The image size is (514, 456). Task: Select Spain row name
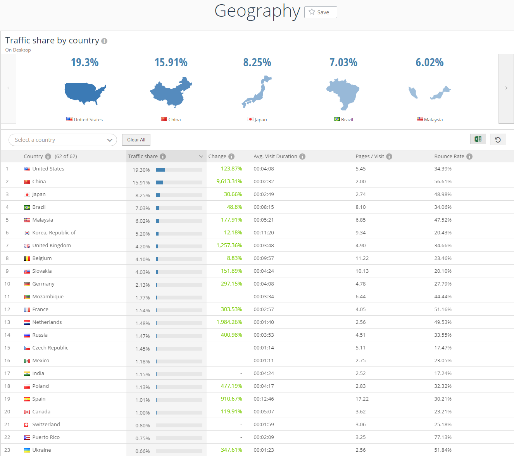click(x=39, y=399)
